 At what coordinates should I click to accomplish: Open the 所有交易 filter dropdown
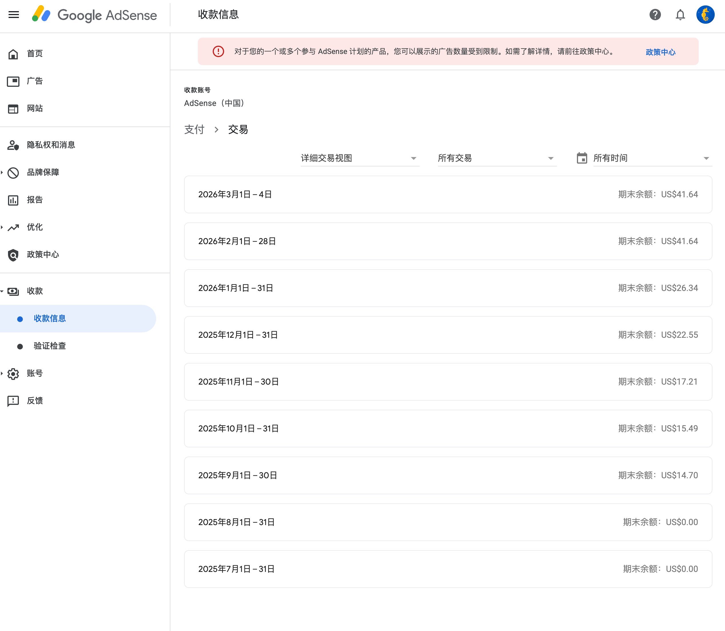pyautogui.click(x=497, y=158)
